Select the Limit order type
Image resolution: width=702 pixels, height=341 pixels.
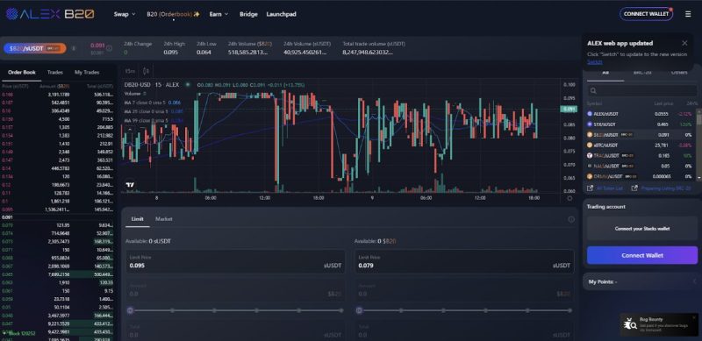138,219
